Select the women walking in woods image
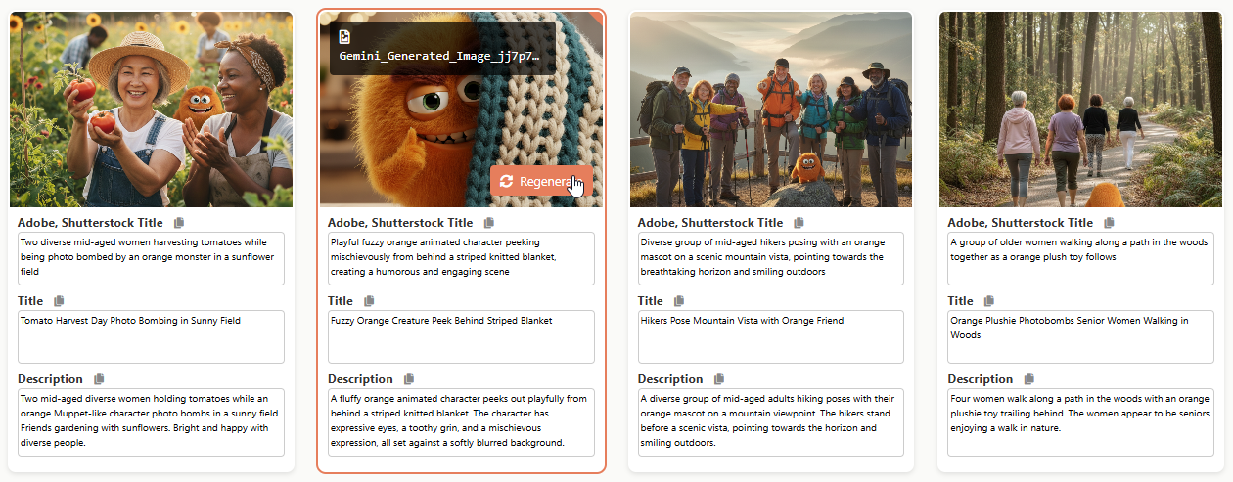Screen dimensions: 1233x482 pos(1080,110)
